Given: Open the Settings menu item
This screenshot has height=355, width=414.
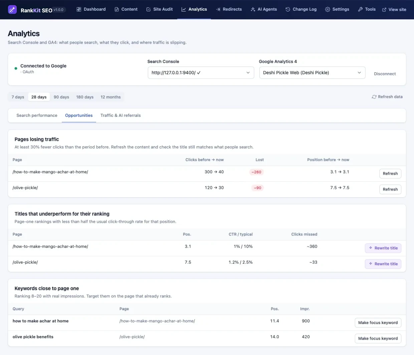Looking at the screenshot, I should (337, 9).
